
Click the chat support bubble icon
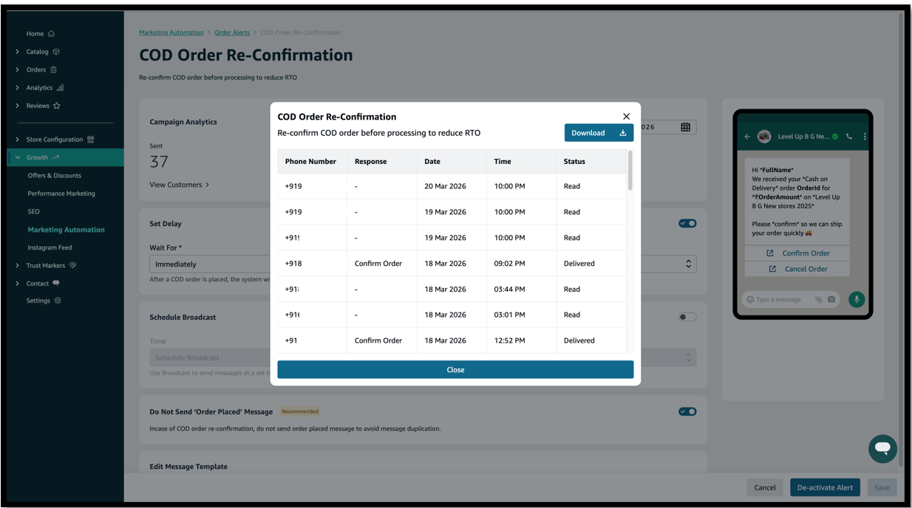point(882,448)
